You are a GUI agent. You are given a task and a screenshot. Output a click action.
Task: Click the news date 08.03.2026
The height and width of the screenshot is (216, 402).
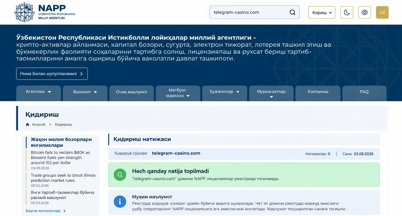[x=40, y=186]
